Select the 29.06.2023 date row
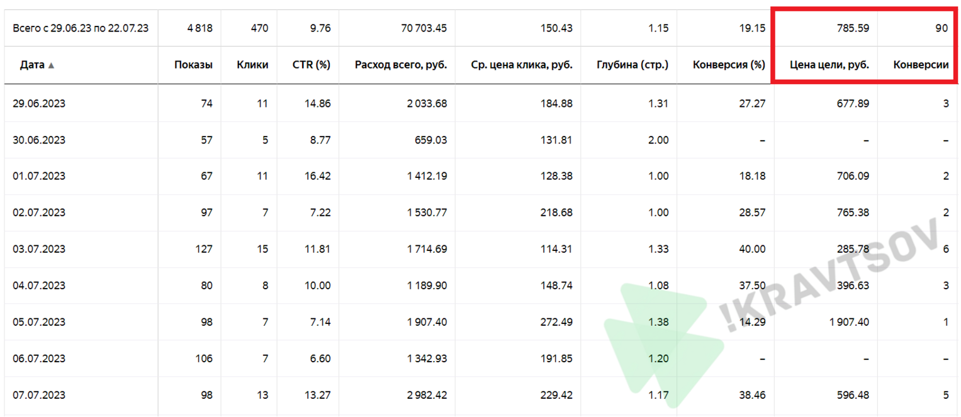This screenshot has width=961, height=417. pyautogui.click(x=480, y=103)
